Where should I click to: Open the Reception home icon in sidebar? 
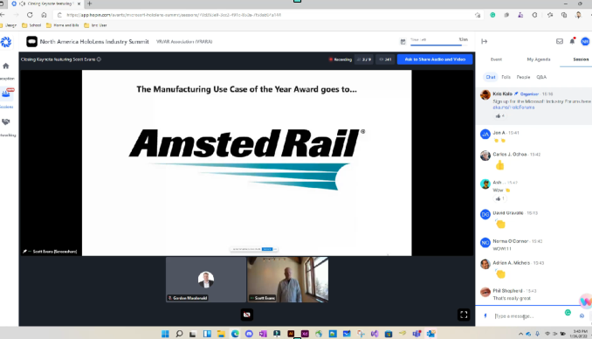click(x=5, y=66)
